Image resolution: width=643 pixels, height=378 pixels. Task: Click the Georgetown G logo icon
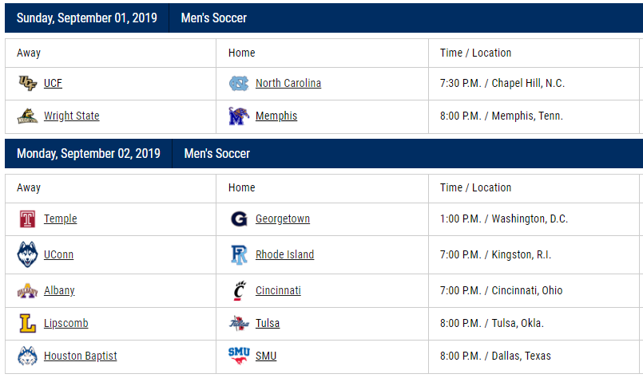click(x=239, y=219)
